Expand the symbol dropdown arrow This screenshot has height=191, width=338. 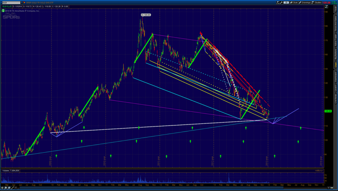pos(22,3)
